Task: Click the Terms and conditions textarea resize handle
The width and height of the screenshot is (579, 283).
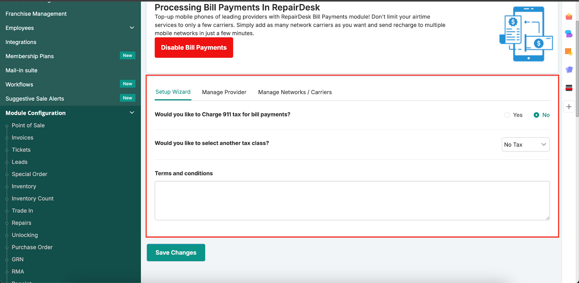Action: click(x=548, y=218)
